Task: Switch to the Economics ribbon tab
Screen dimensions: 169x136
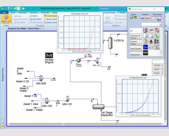Action: 23,13
